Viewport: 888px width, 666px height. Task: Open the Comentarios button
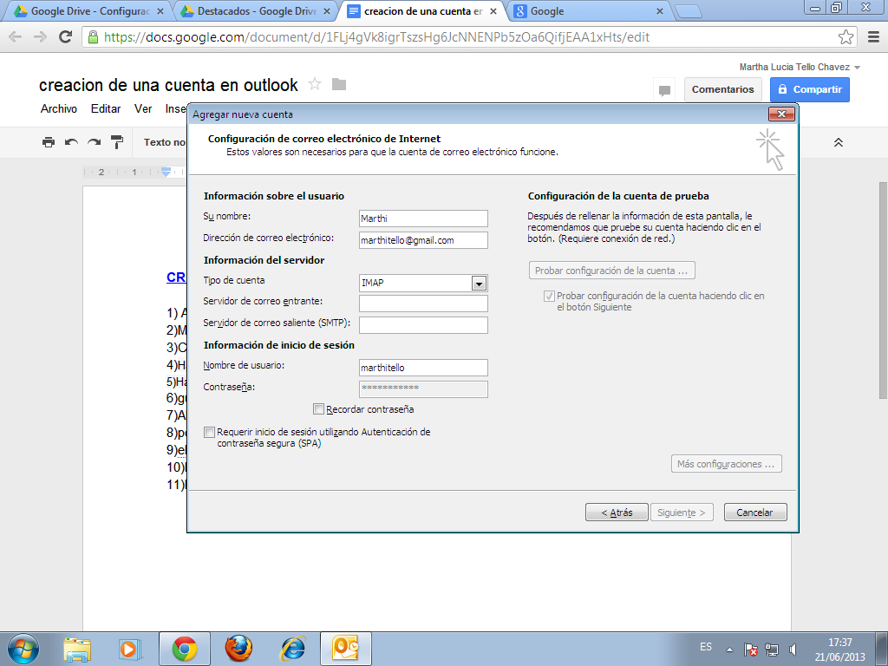tap(723, 90)
